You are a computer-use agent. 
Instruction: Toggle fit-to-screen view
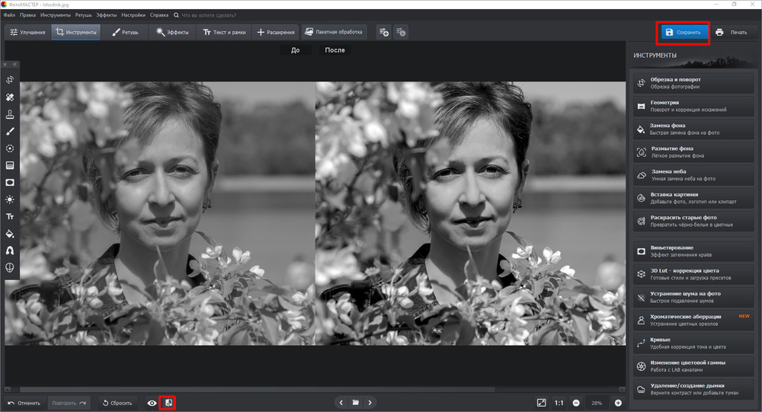click(541, 403)
